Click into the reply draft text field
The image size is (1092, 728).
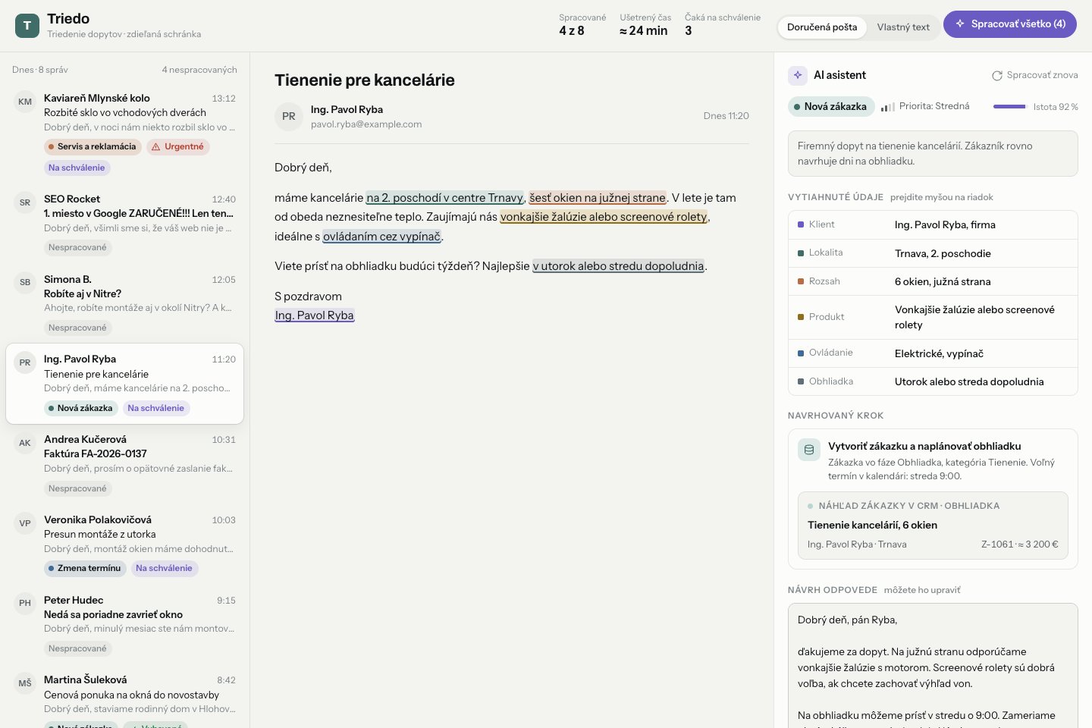click(933, 666)
